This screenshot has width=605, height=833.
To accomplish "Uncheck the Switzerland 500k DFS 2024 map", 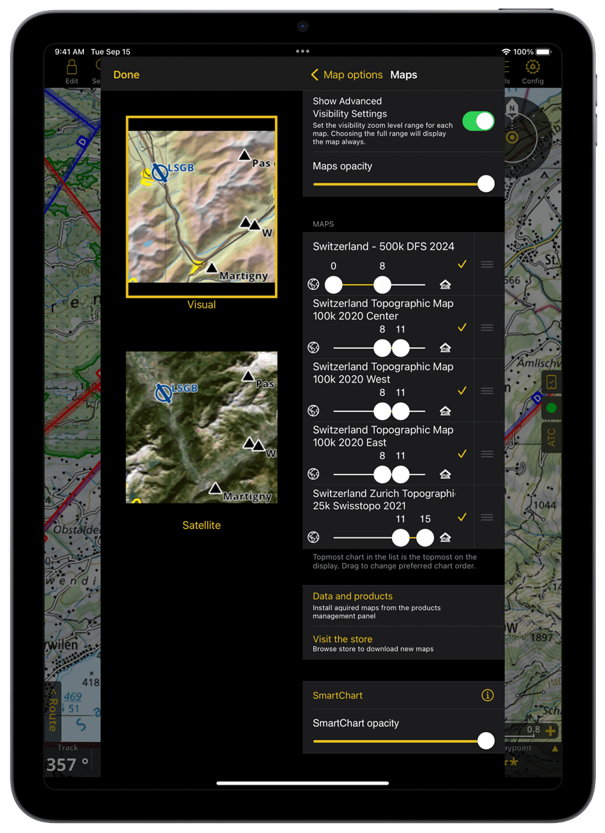I will (x=462, y=264).
